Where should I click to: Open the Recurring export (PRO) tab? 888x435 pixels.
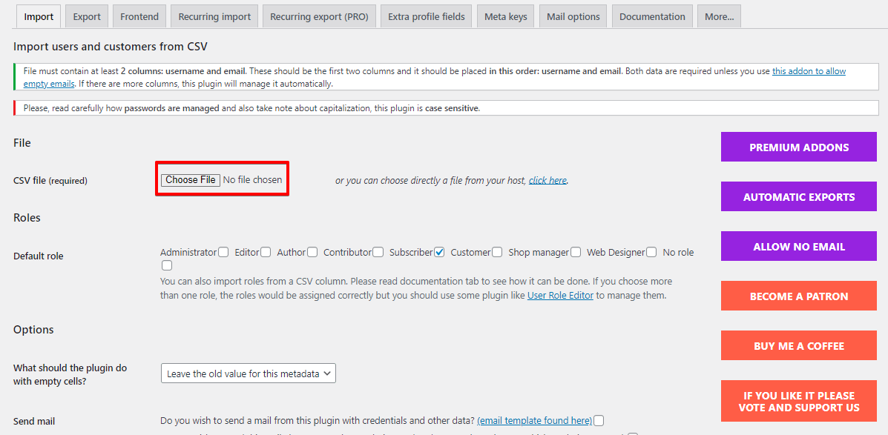click(x=320, y=17)
